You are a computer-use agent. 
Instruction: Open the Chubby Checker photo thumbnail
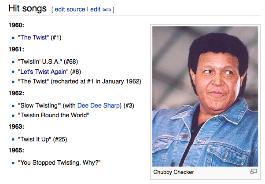click(x=205, y=96)
